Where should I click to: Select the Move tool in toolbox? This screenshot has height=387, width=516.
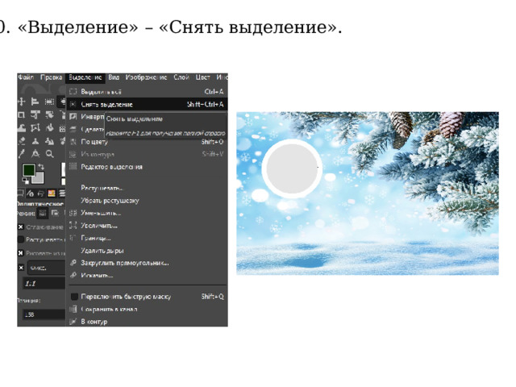coord(22,102)
